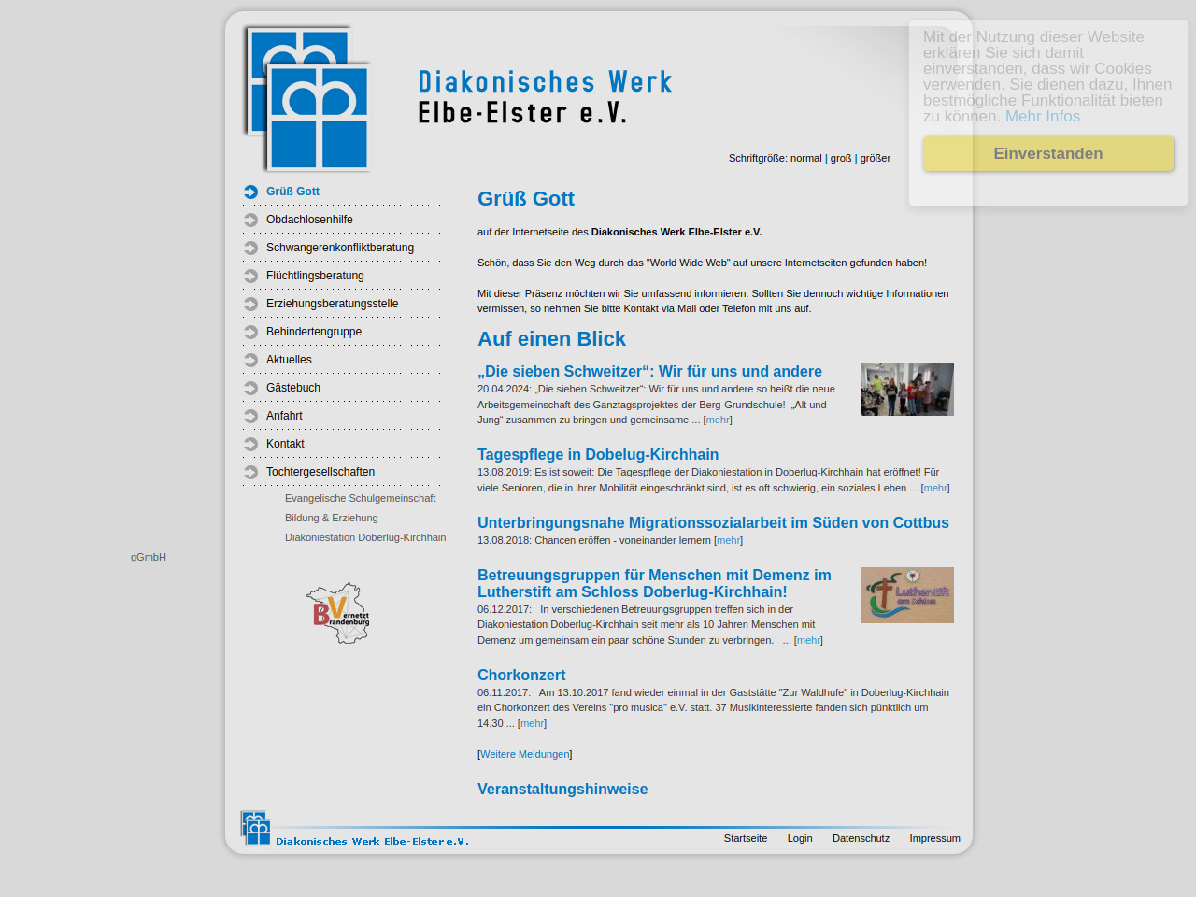Set font size to größer

875,159
